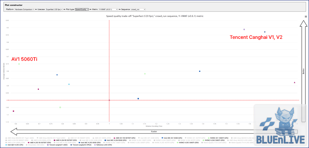Image resolution: width=309 pixels, height=148 pixels.
Task: Show Intel ARC H.265 A380 legend series
Action: point(65,143)
